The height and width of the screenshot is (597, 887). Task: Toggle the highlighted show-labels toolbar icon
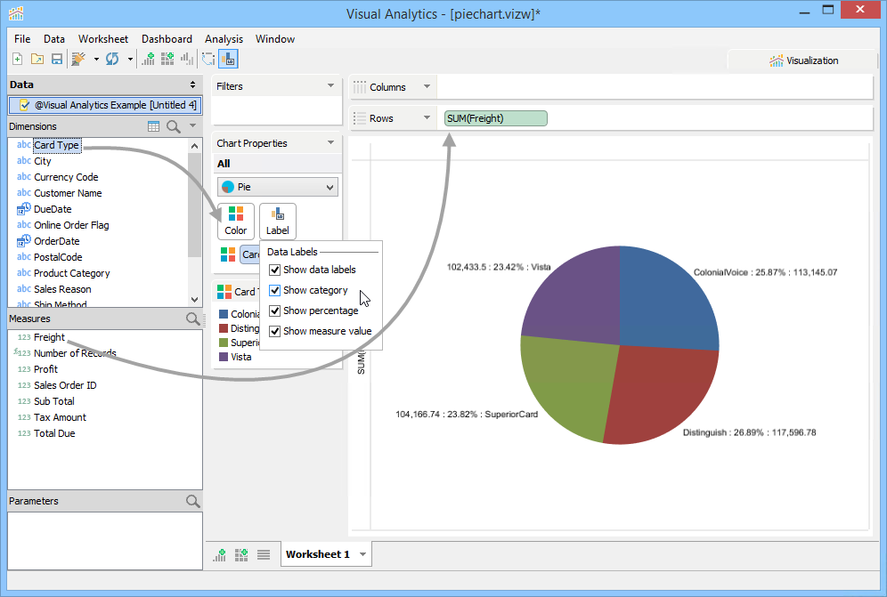(x=229, y=59)
